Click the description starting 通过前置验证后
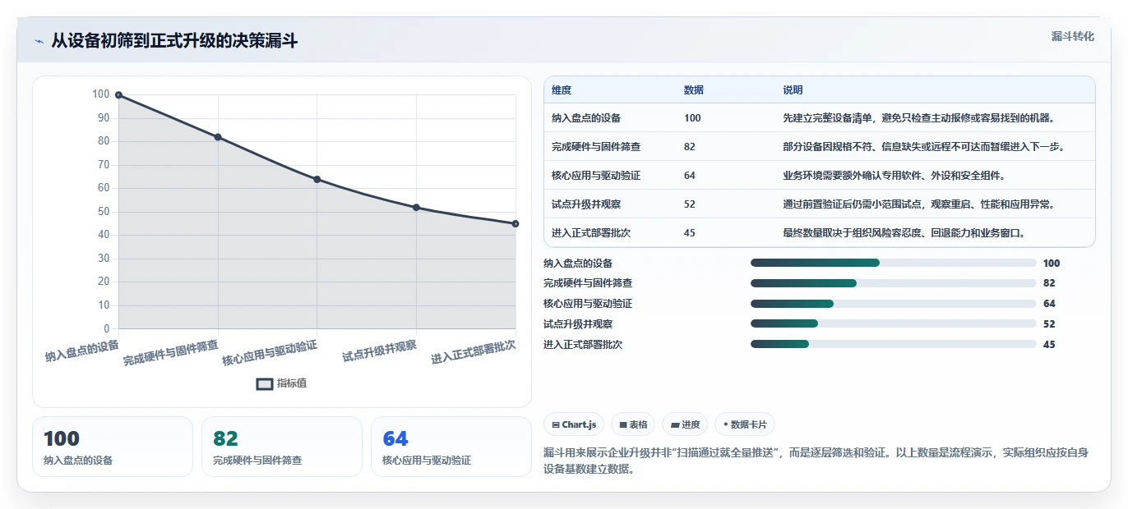 (918, 204)
